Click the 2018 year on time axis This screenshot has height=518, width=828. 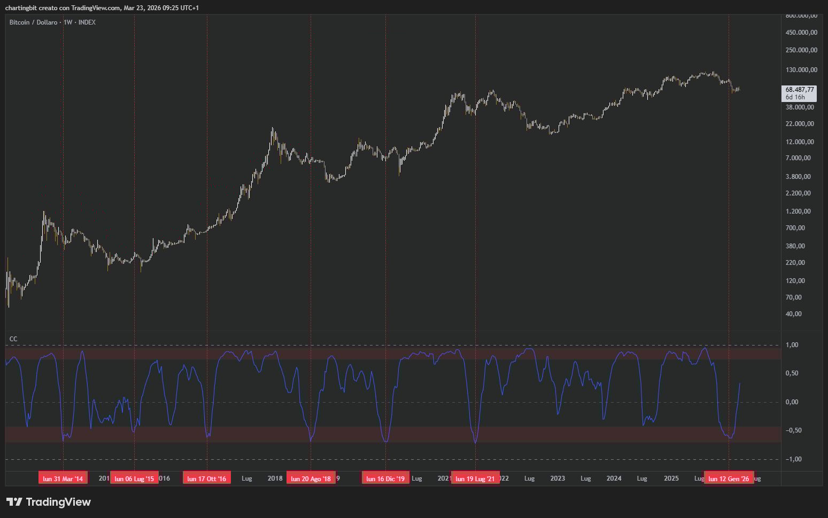pos(275,478)
